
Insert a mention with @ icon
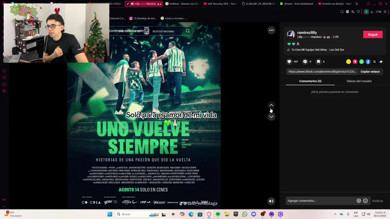(x=359, y=201)
